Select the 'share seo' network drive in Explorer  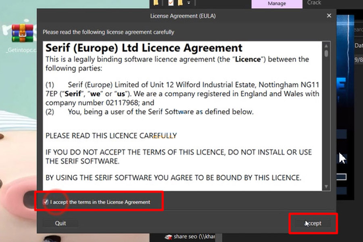click(190, 236)
